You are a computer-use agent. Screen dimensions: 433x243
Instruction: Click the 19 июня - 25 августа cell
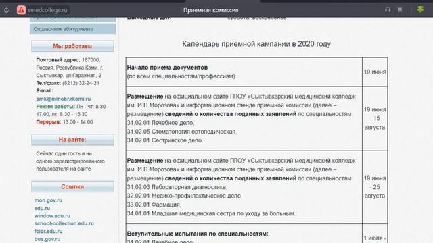point(375,187)
